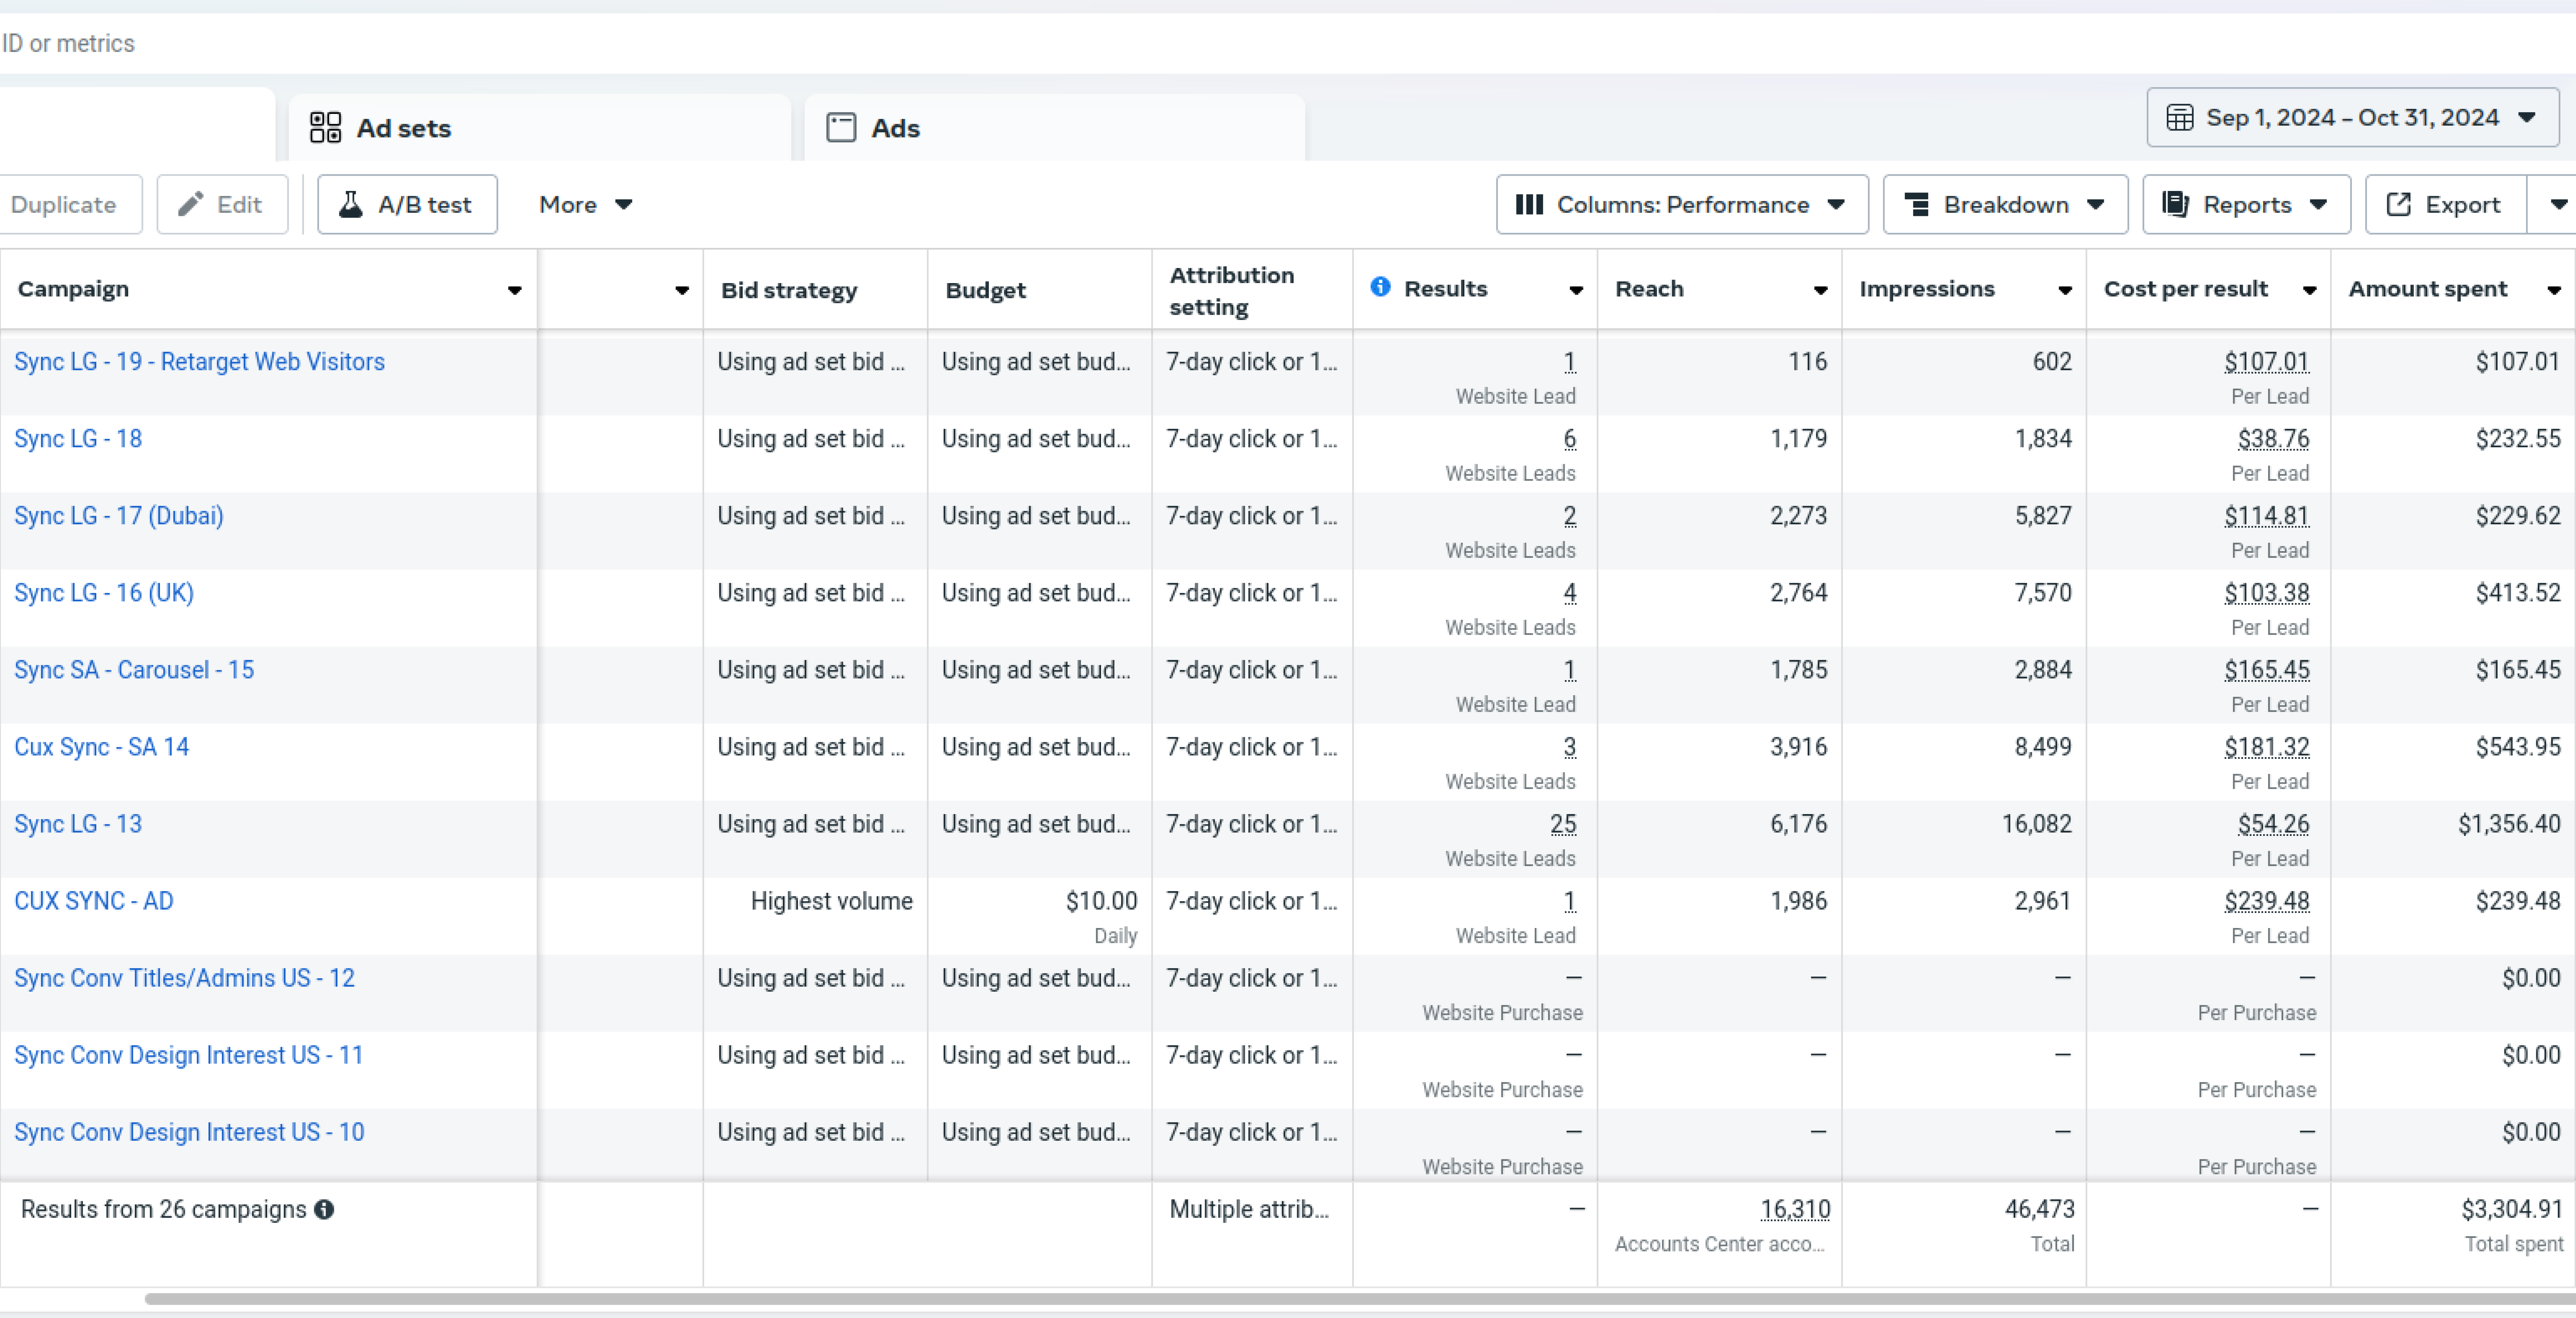Image resolution: width=2576 pixels, height=1318 pixels.
Task: Click the horizontal scrollbar at table bottom
Action: pyautogui.click(x=1360, y=1299)
